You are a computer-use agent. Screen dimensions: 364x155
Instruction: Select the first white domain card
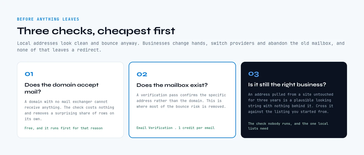(x=70, y=100)
